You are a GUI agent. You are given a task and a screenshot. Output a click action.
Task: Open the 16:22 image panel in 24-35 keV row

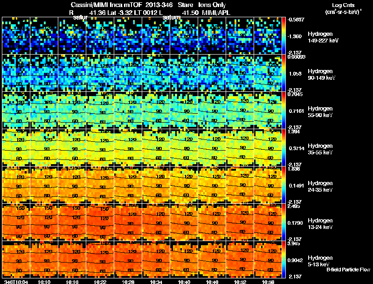pyautogui.click(x=100, y=185)
